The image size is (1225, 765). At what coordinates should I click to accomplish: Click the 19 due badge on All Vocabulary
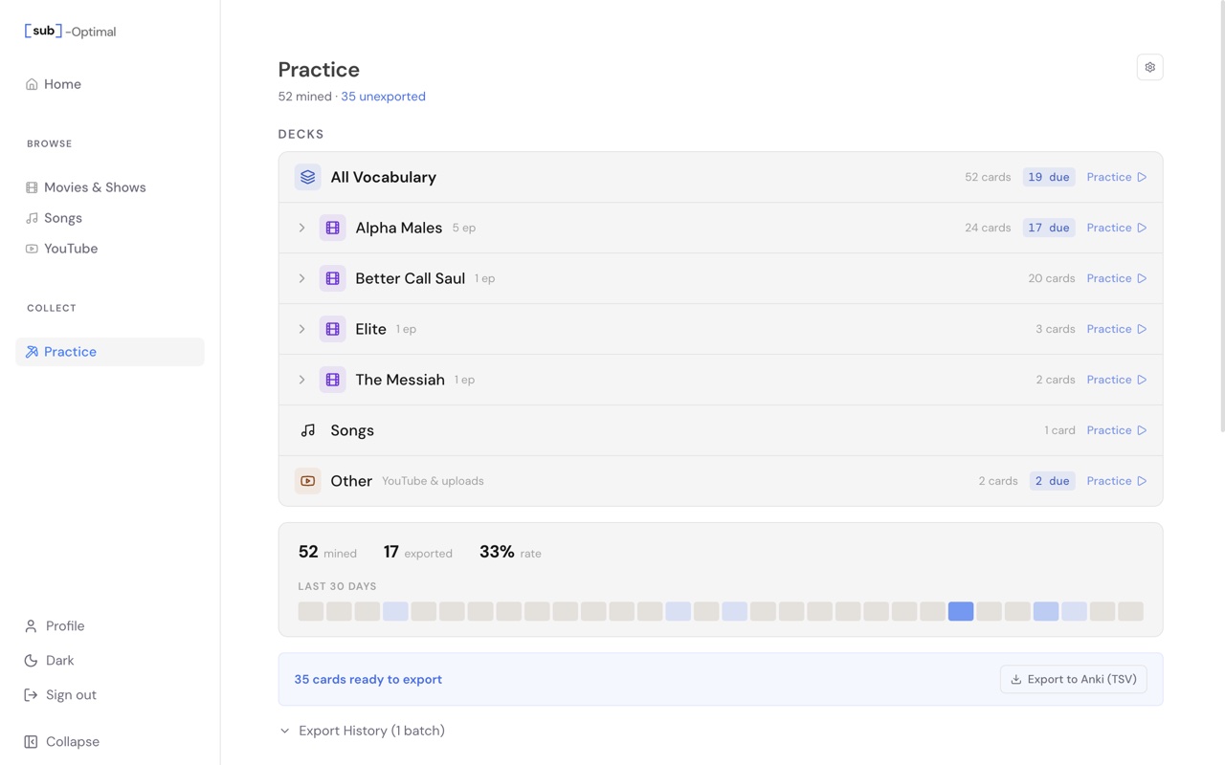pos(1049,177)
